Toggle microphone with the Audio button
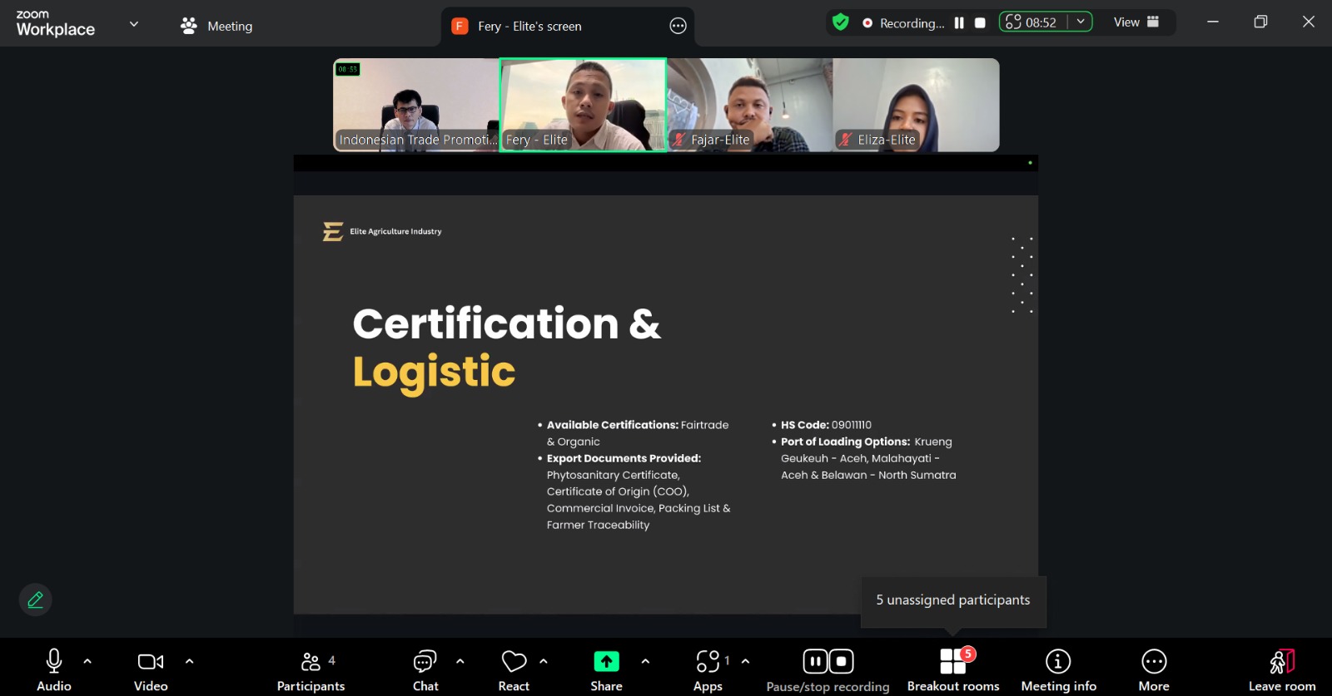Screen dimensions: 1332x696 (x=54, y=669)
